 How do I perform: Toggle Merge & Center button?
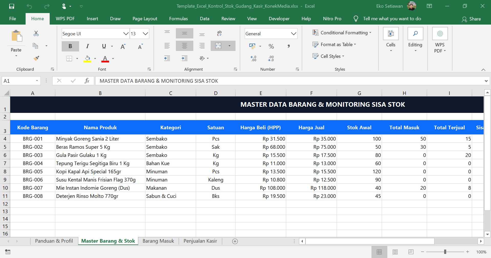pos(218,46)
